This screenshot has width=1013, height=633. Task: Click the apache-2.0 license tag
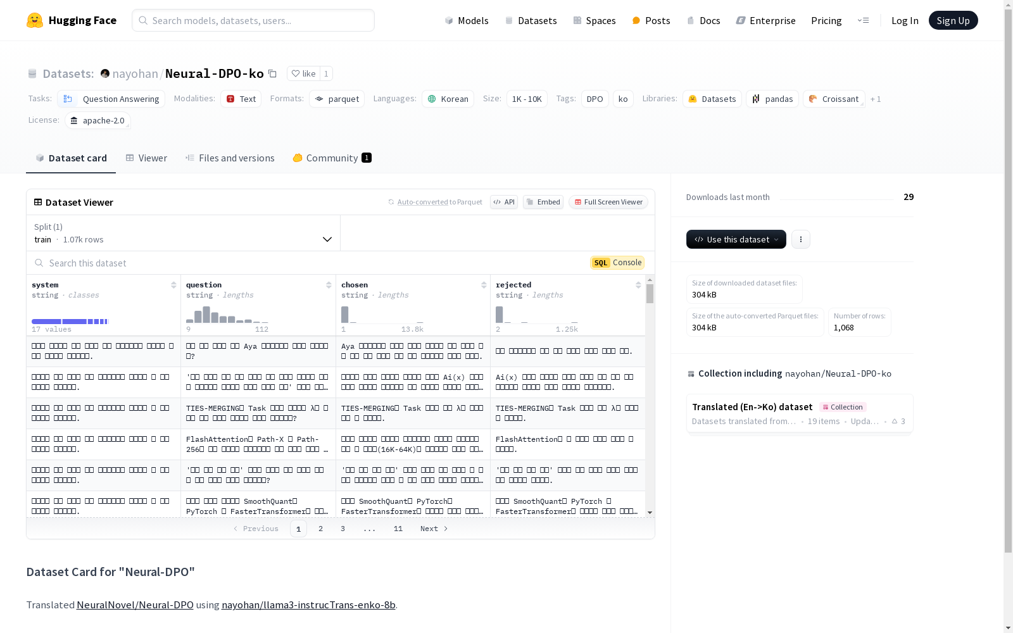coord(98,120)
